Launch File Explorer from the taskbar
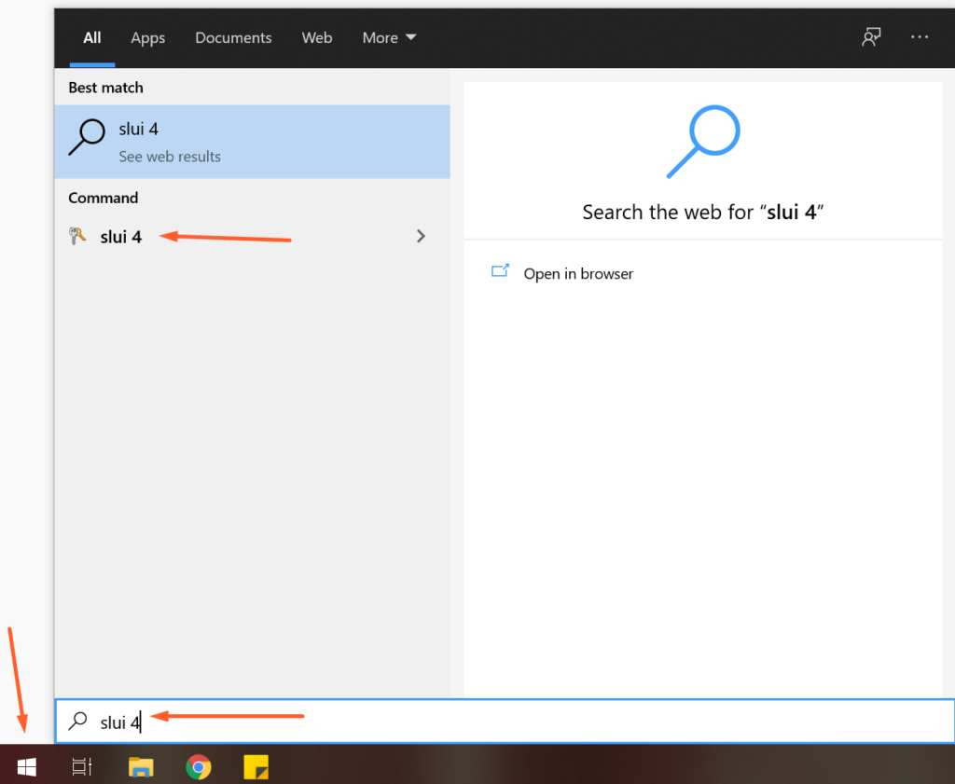Screen dimensions: 955x784 pos(141,767)
